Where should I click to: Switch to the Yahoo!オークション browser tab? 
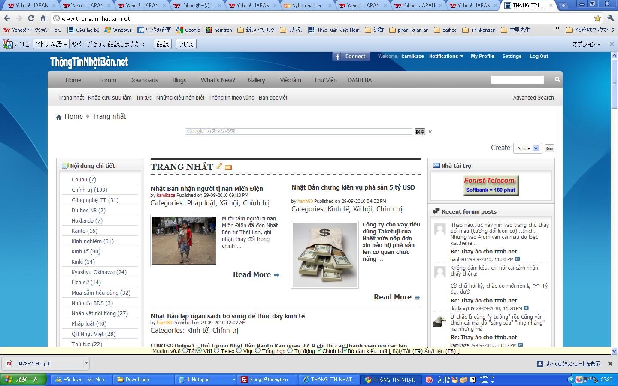pos(197,6)
